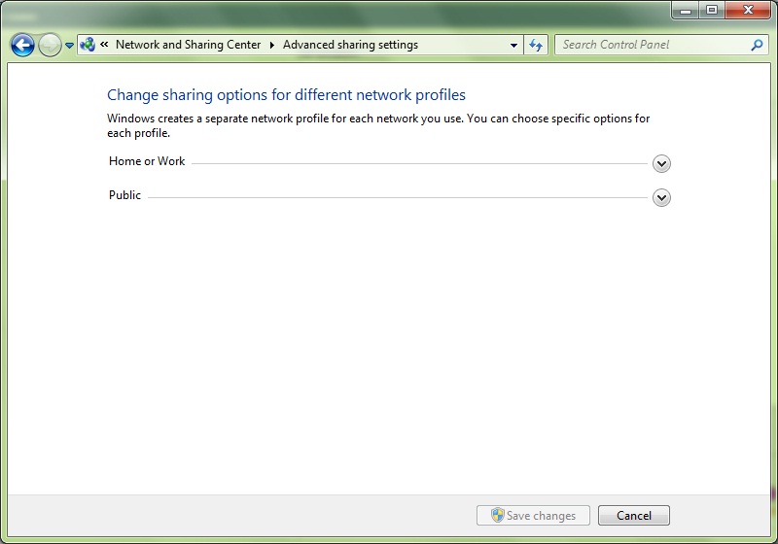Refresh the page using the refresh icon
The height and width of the screenshot is (544, 778).
coord(535,45)
